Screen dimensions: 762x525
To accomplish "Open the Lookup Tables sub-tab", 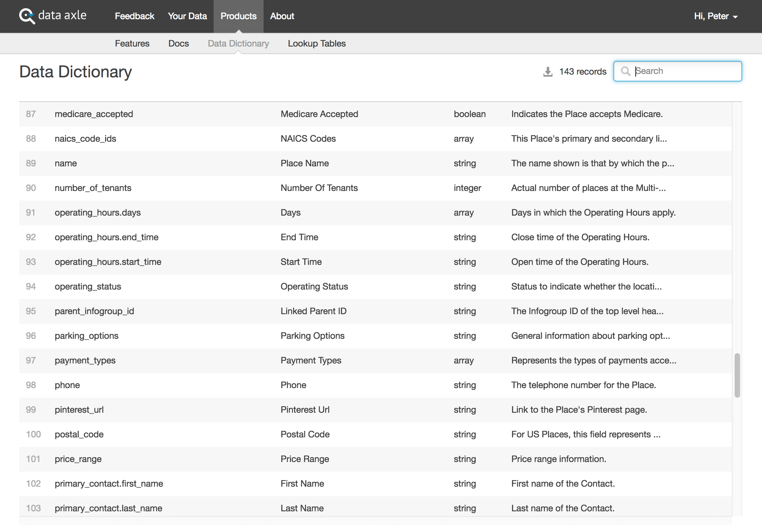I will (x=317, y=43).
